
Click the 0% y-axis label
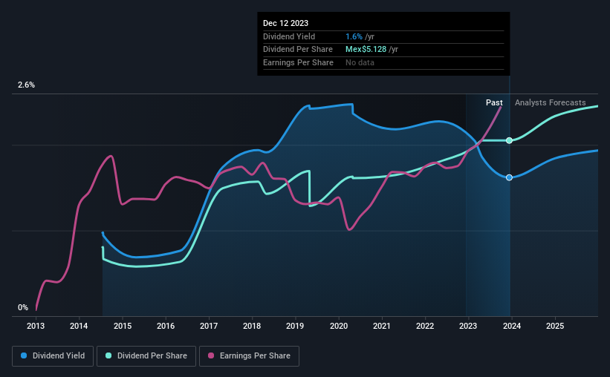tap(23, 307)
